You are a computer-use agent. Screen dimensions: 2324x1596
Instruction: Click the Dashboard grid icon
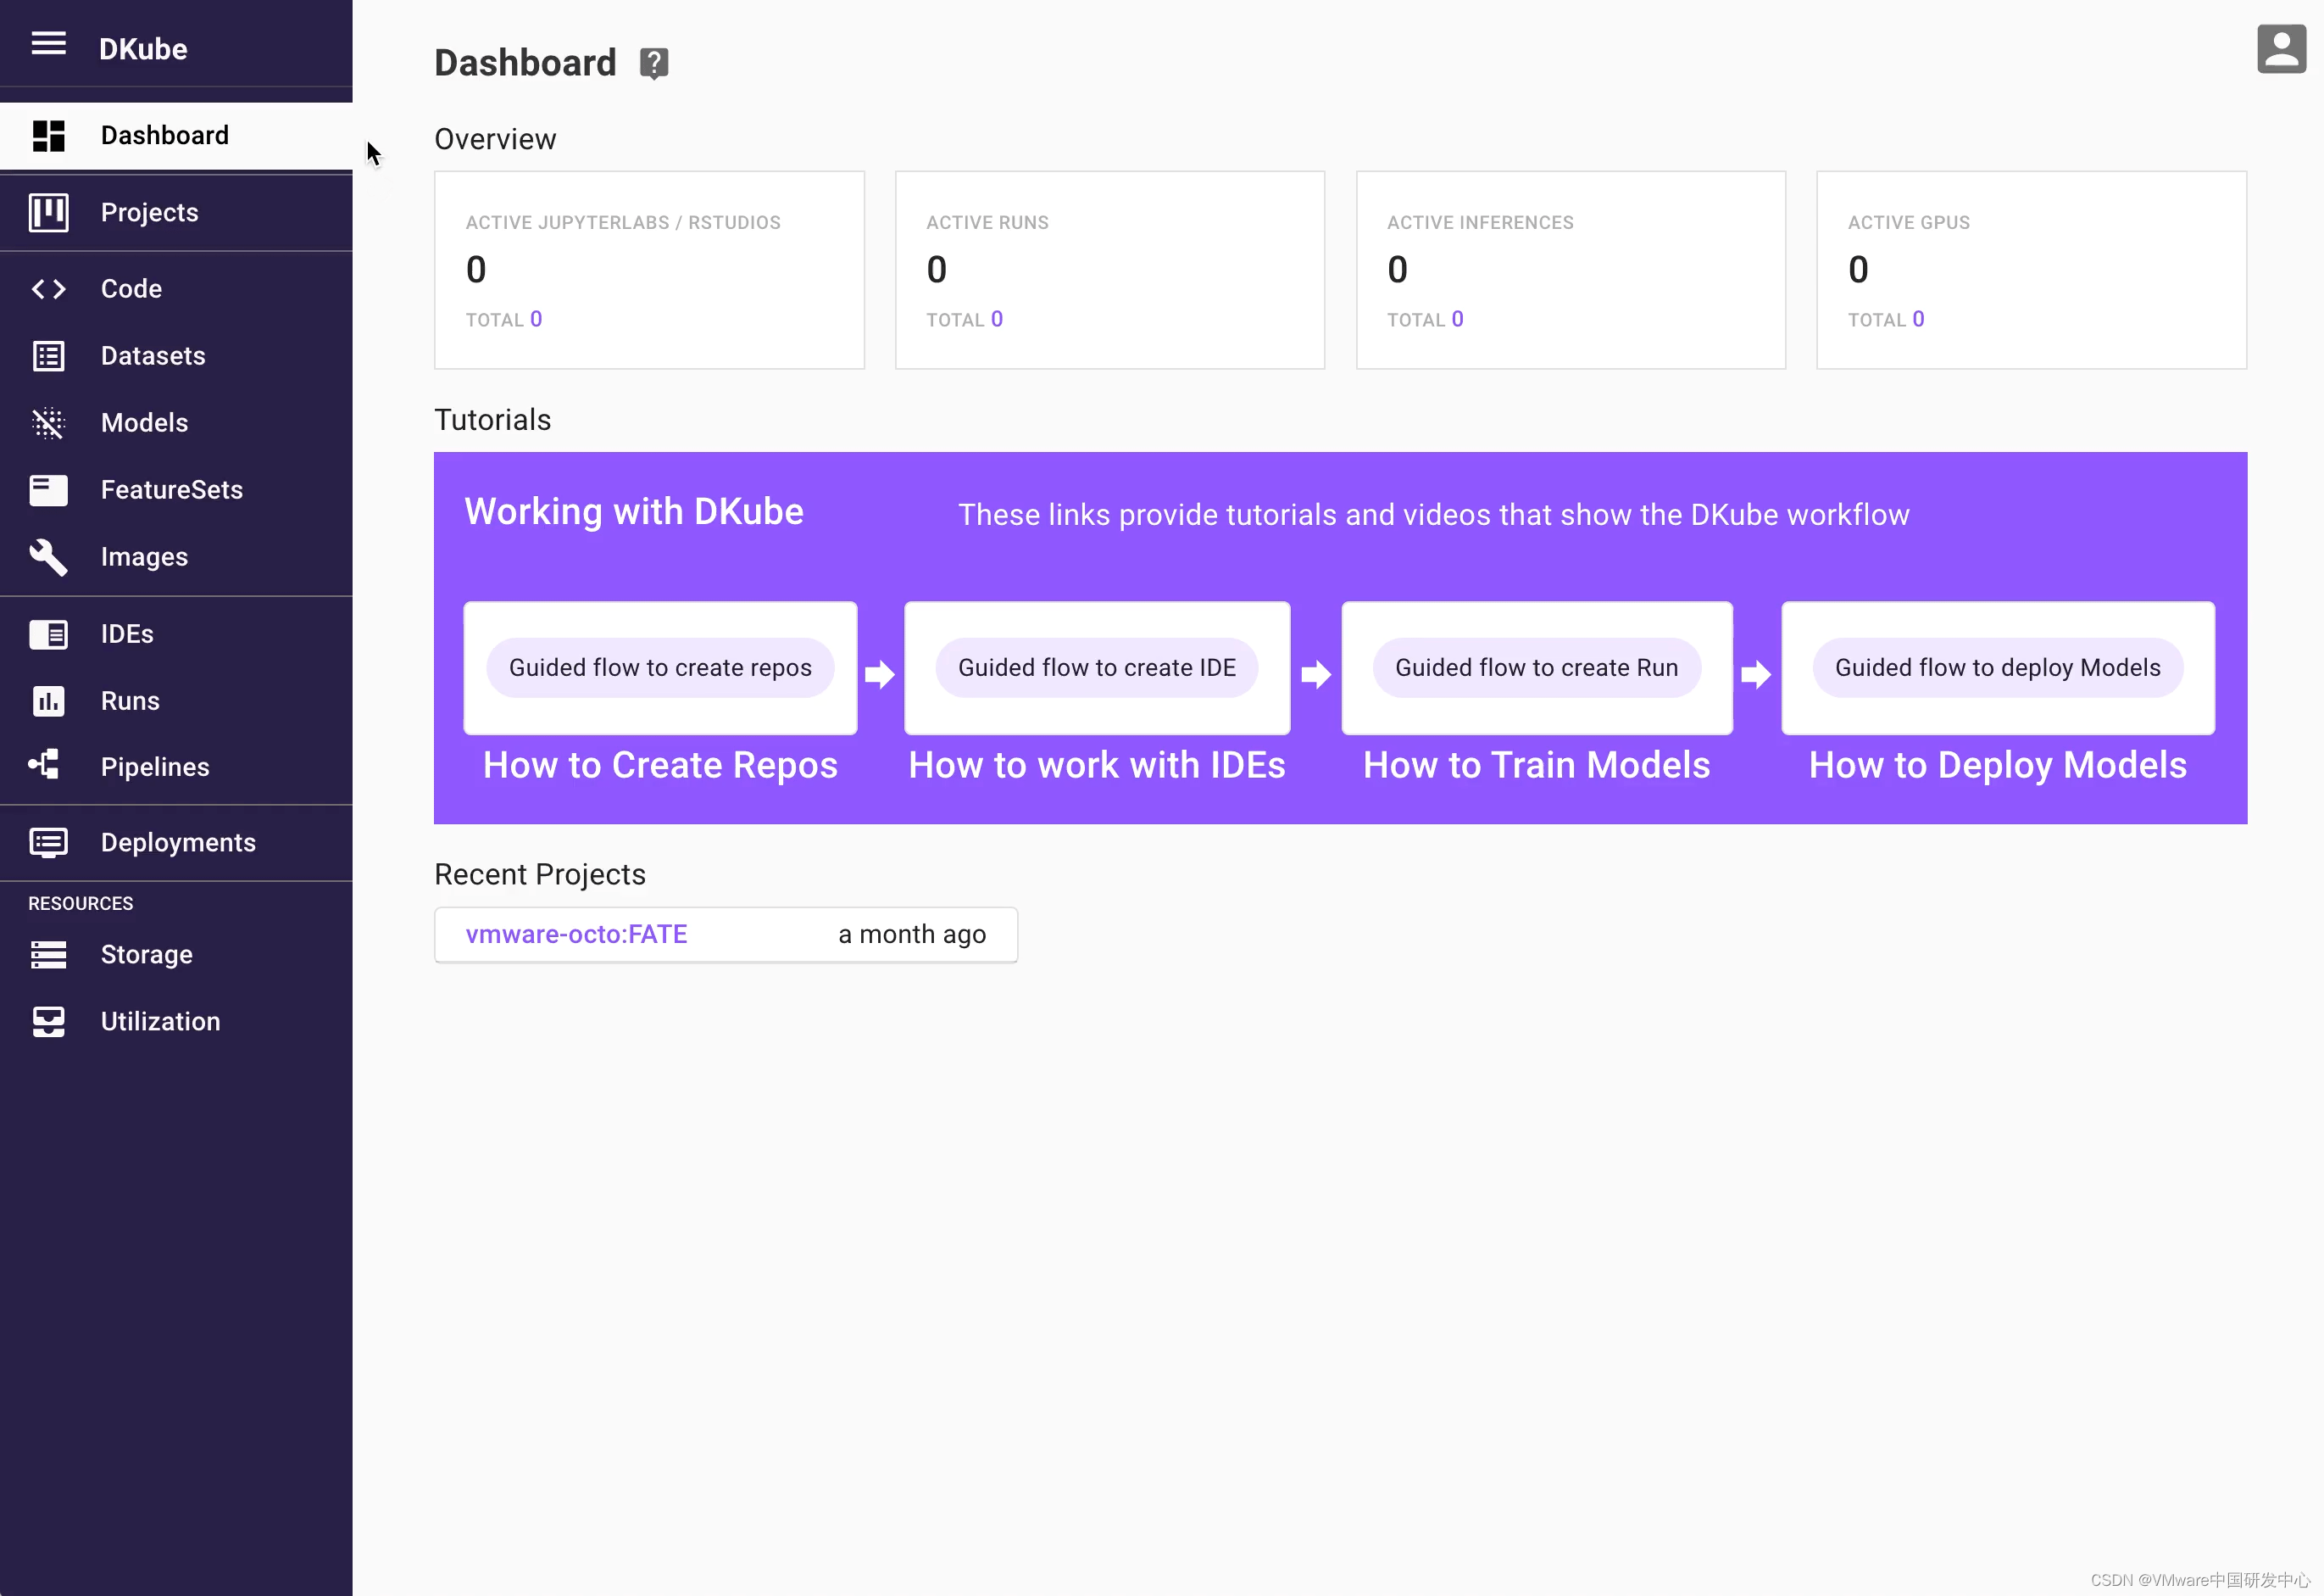pyautogui.click(x=48, y=135)
